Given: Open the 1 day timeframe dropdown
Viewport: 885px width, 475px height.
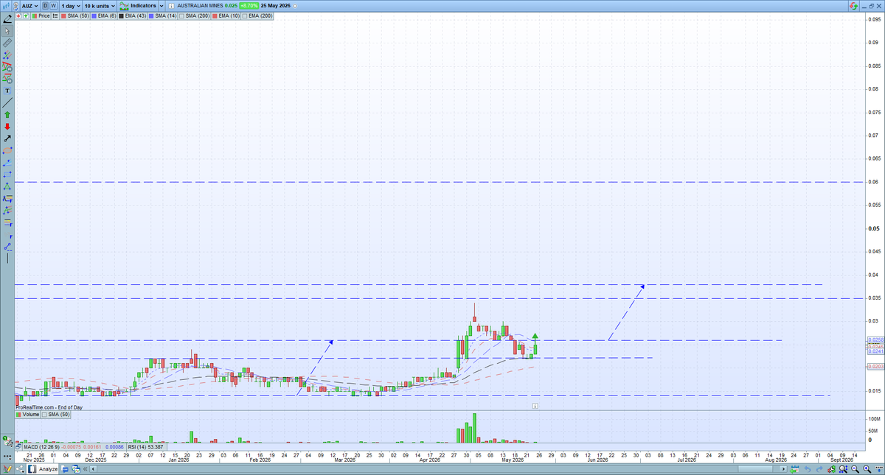Looking at the screenshot, I should pyautogui.click(x=71, y=6).
